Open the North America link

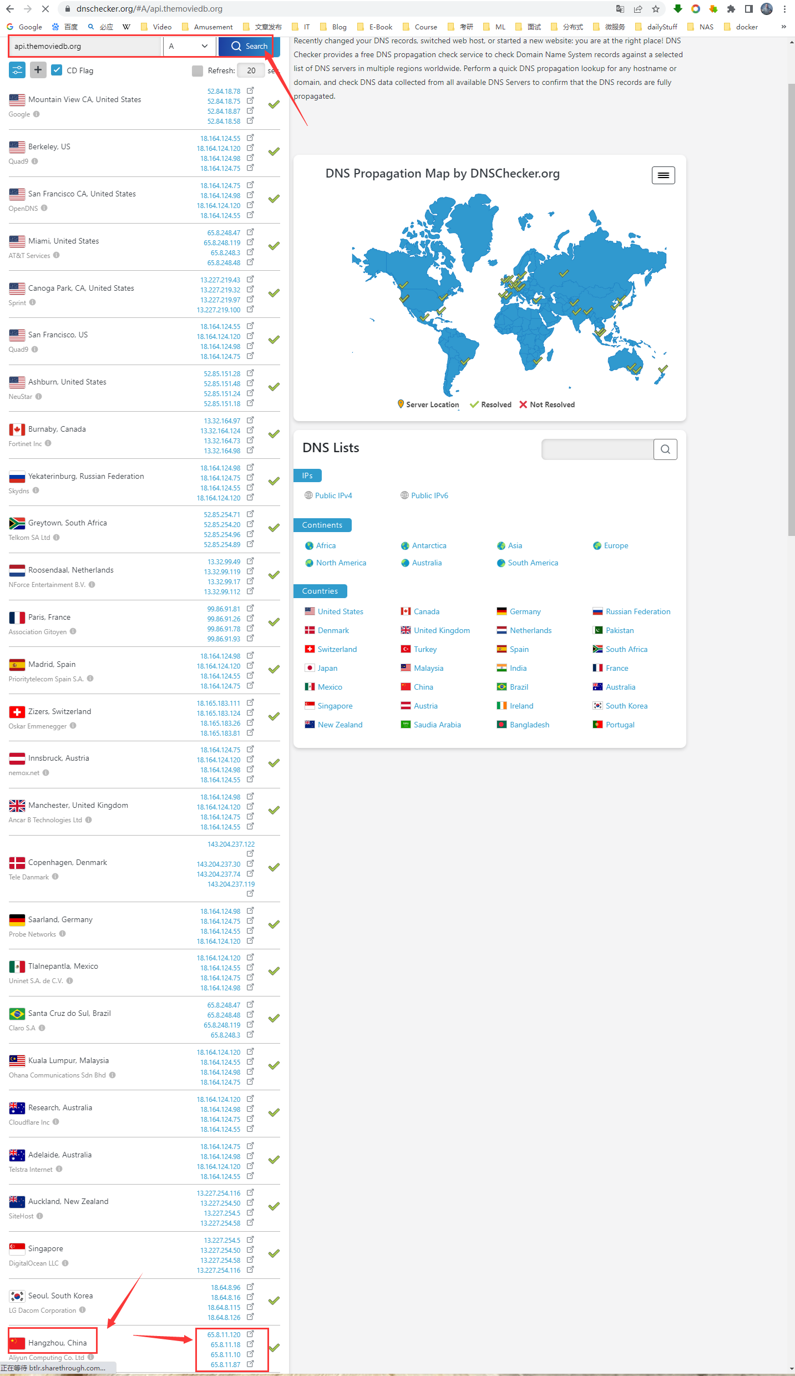coord(341,563)
